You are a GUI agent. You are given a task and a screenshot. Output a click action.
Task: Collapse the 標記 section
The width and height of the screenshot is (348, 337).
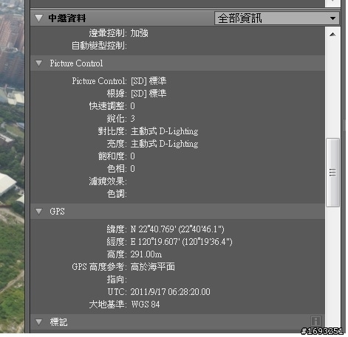(39, 322)
